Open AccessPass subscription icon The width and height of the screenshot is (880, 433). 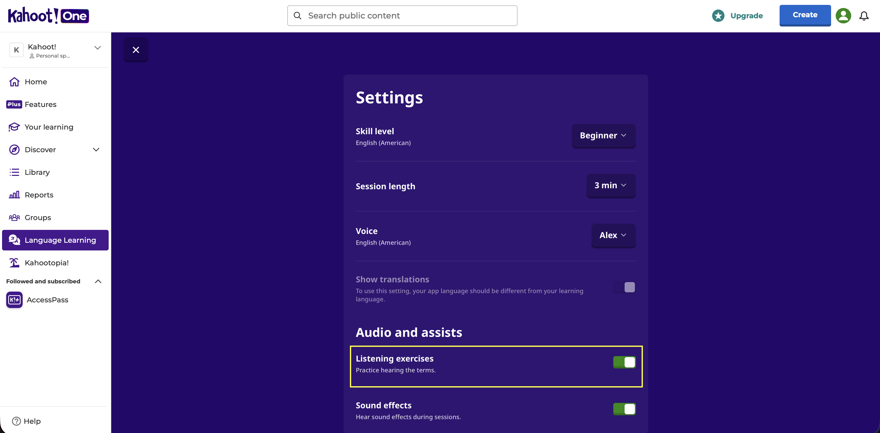[x=14, y=300]
